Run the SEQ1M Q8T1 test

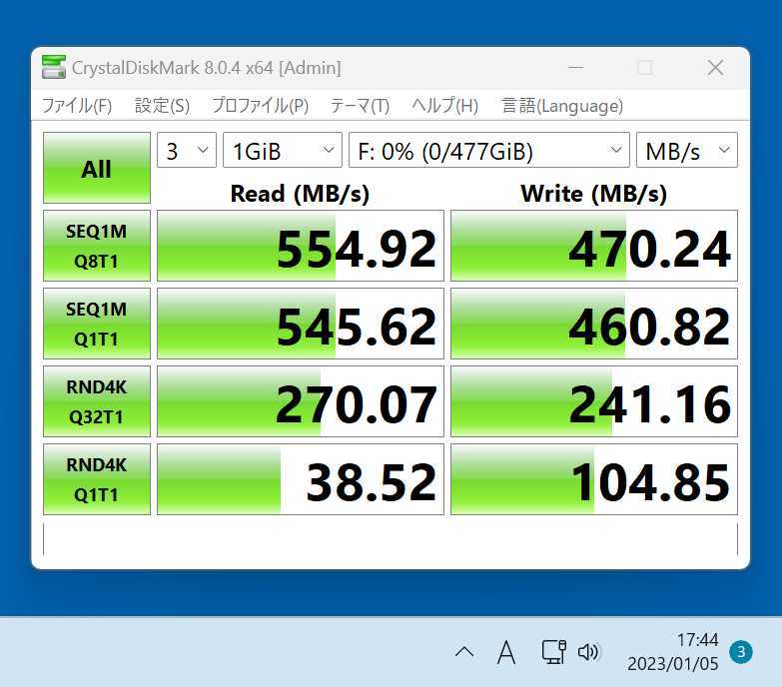tap(97, 246)
